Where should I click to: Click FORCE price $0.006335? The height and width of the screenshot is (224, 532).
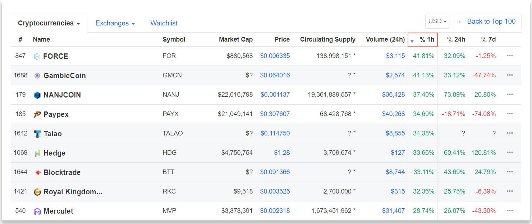pos(275,56)
